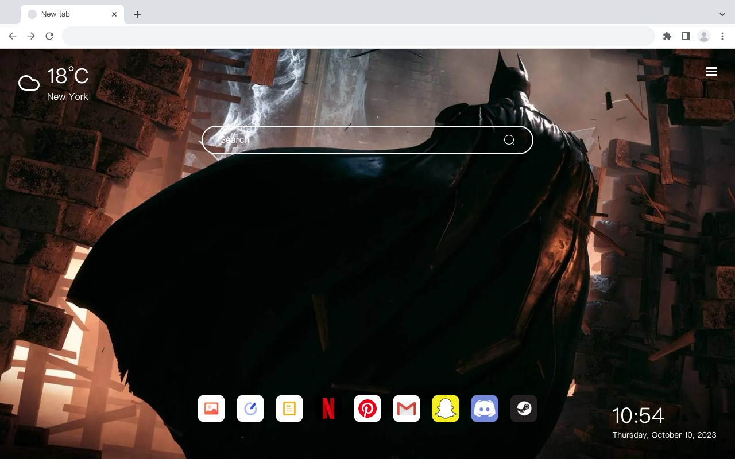This screenshot has width=735, height=459.
Task: Launch the Netflix shortcut
Action: coord(328,409)
